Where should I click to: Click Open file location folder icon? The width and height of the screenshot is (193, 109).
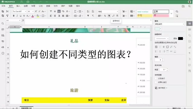[183, 6]
